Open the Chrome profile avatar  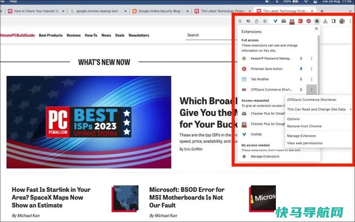pos(342,21)
